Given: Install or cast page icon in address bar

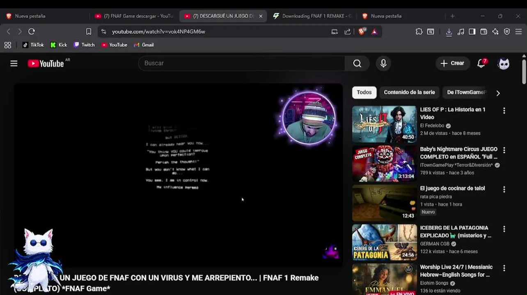Looking at the screenshot, I should [335, 32].
